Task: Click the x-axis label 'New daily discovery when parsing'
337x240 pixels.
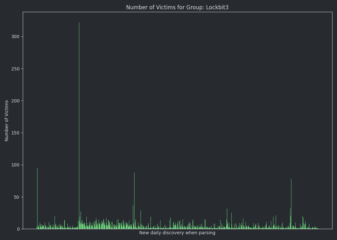Action: point(177,233)
